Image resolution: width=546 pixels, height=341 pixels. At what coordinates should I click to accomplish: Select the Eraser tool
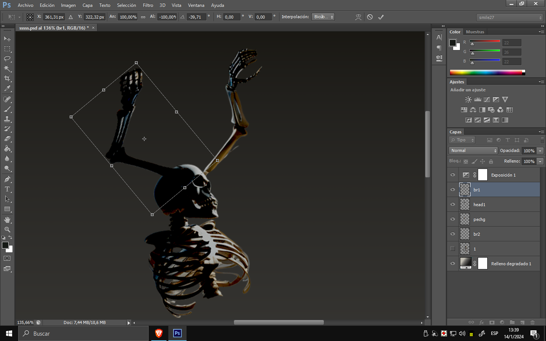pos(7,139)
